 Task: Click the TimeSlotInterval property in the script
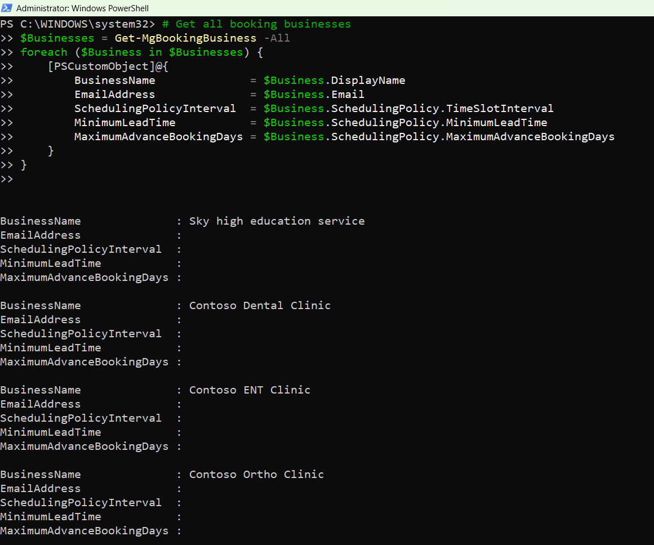pos(500,109)
